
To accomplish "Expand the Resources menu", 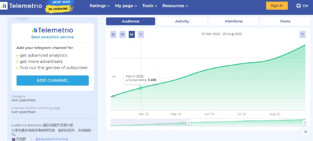I will (175, 6).
